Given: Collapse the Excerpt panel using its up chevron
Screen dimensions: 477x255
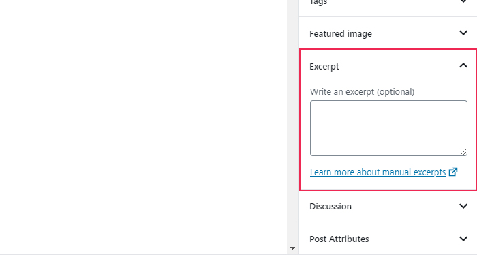Looking at the screenshot, I should 463,65.
